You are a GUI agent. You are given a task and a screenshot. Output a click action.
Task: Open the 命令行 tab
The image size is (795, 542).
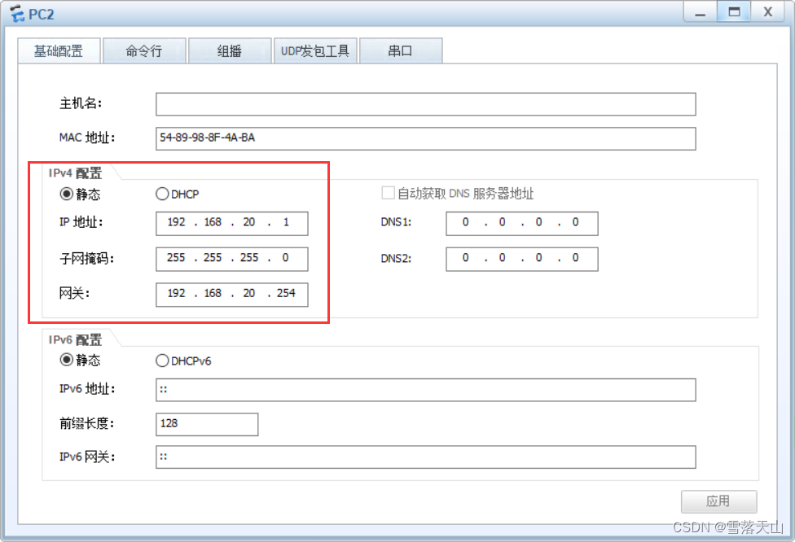(x=144, y=51)
